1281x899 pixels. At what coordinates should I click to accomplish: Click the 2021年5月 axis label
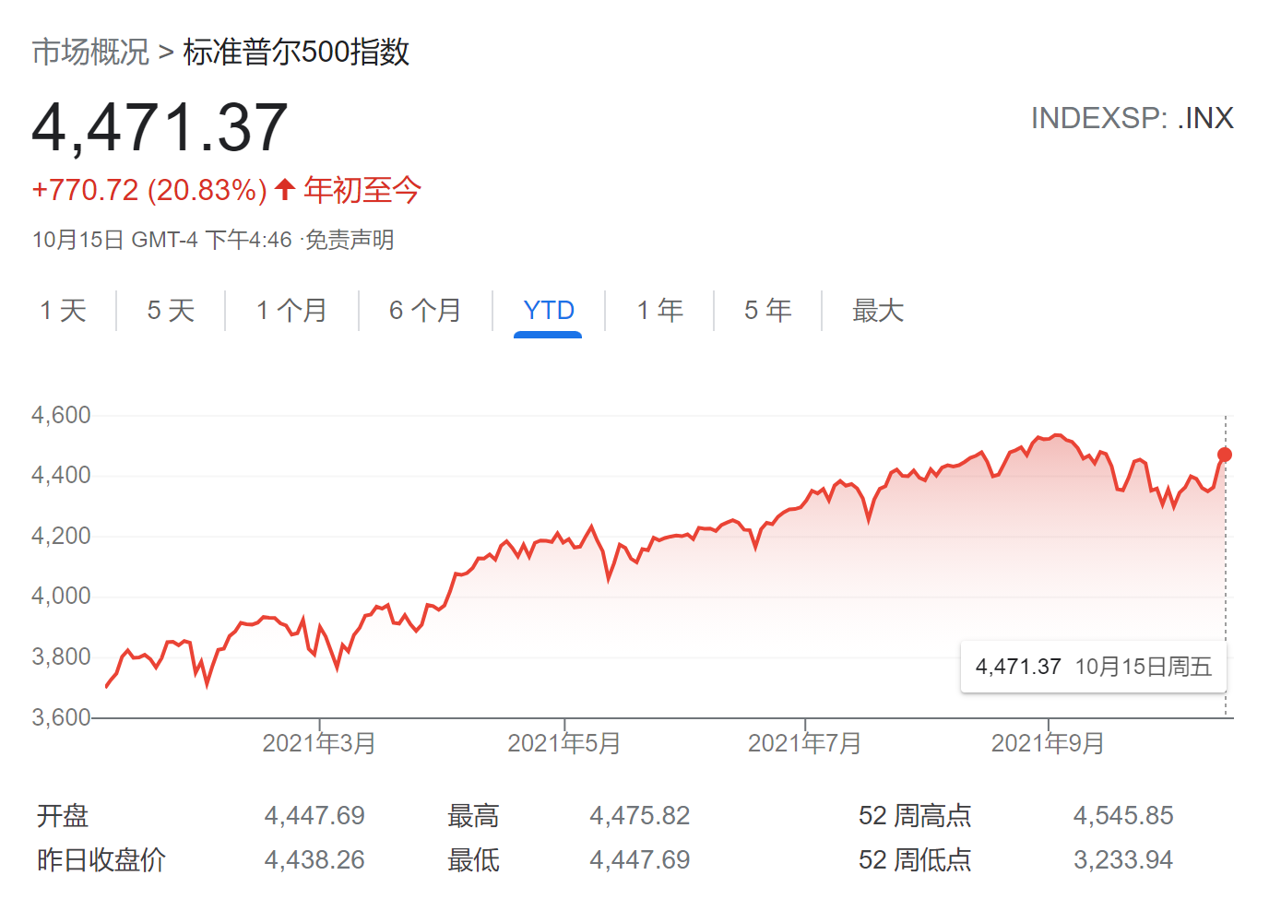pyautogui.click(x=564, y=743)
